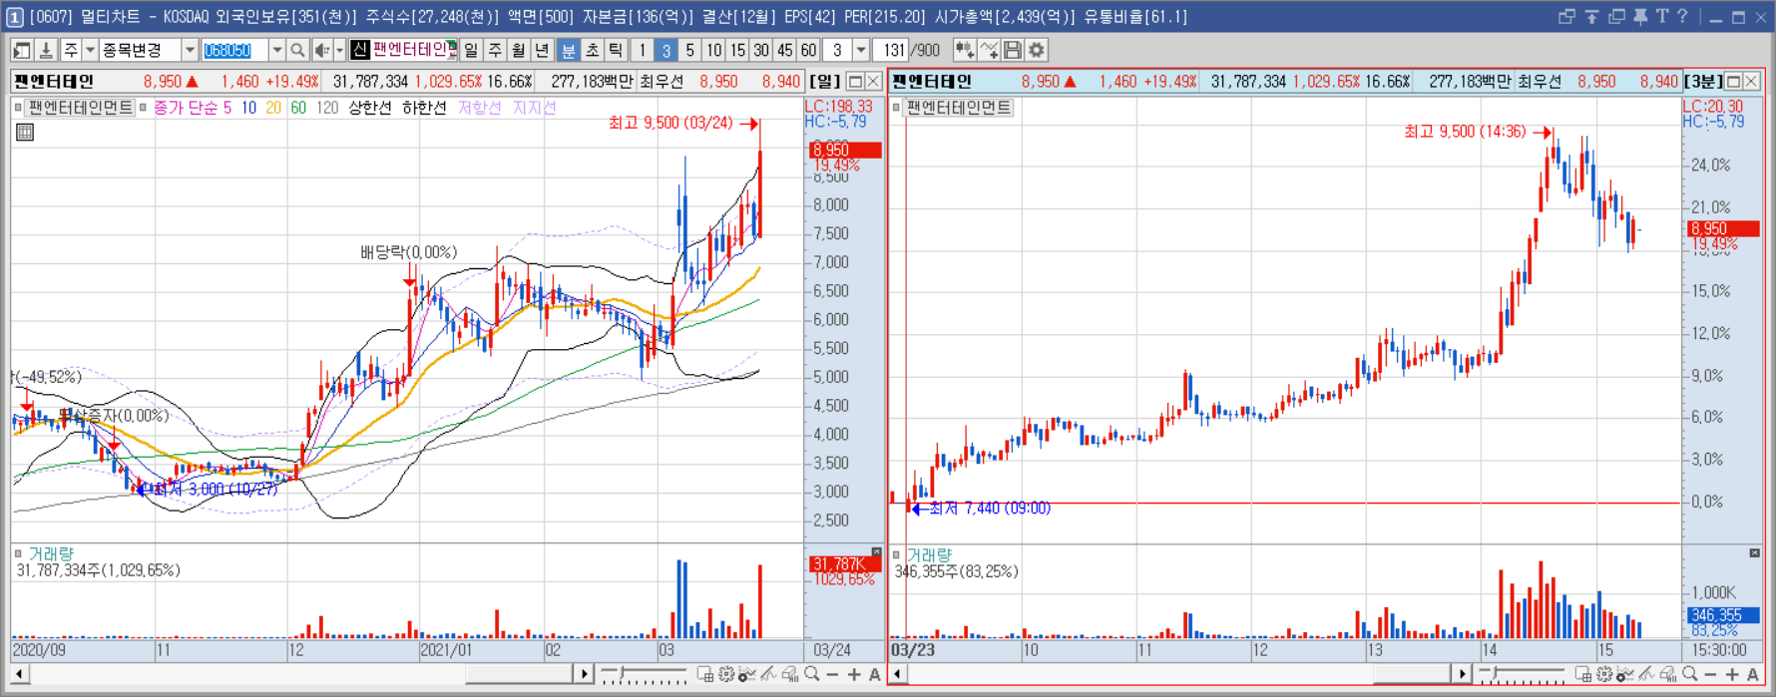The image size is (1776, 697).
Task: Open help question mark icon in title bar
Action: (x=1682, y=17)
